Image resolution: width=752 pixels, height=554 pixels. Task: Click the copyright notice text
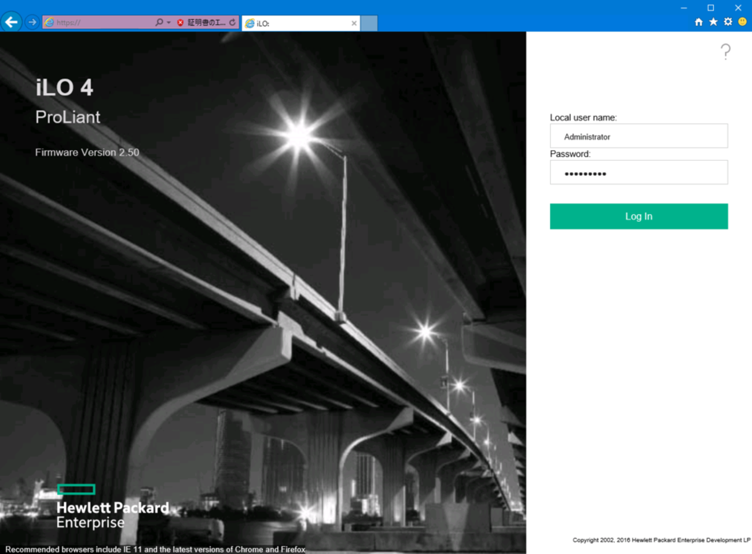click(x=661, y=540)
